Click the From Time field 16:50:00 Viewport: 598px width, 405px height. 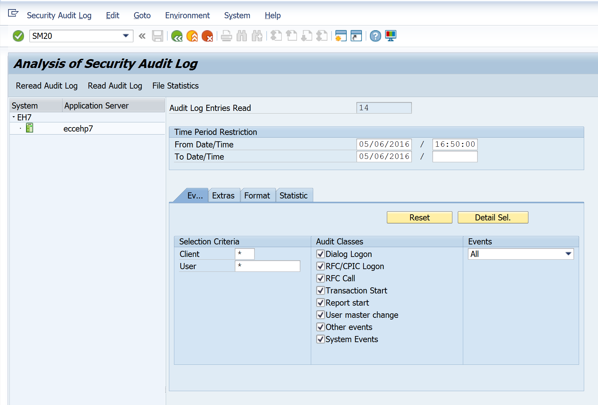tap(455, 144)
